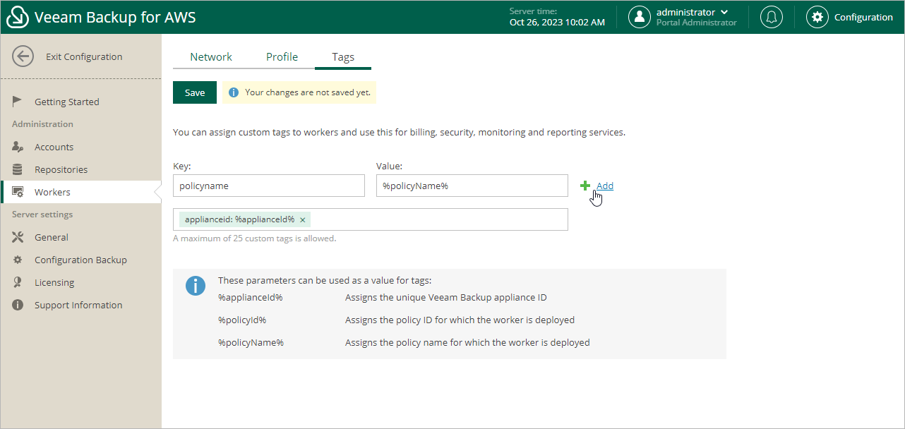Click the blue info icon beside tag parameters
Screen dimensions: 905x429
pos(196,286)
